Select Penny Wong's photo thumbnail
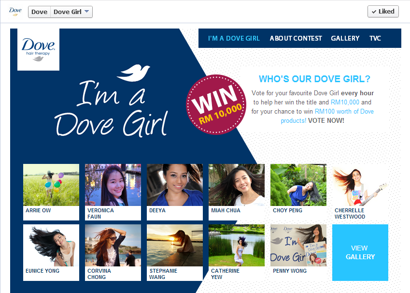The height and width of the screenshot is (293, 410). coord(298,245)
